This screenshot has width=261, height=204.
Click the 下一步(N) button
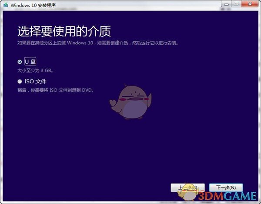[226, 188]
